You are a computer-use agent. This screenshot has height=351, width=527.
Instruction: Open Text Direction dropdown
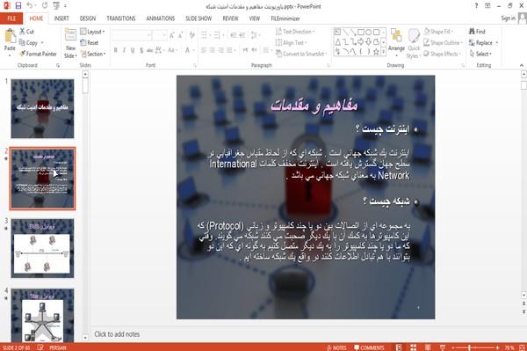pos(295,32)
